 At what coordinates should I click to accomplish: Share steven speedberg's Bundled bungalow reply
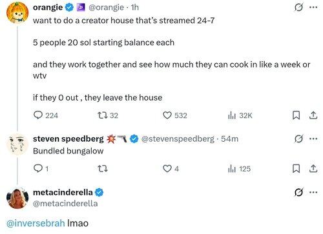(313, 169)
